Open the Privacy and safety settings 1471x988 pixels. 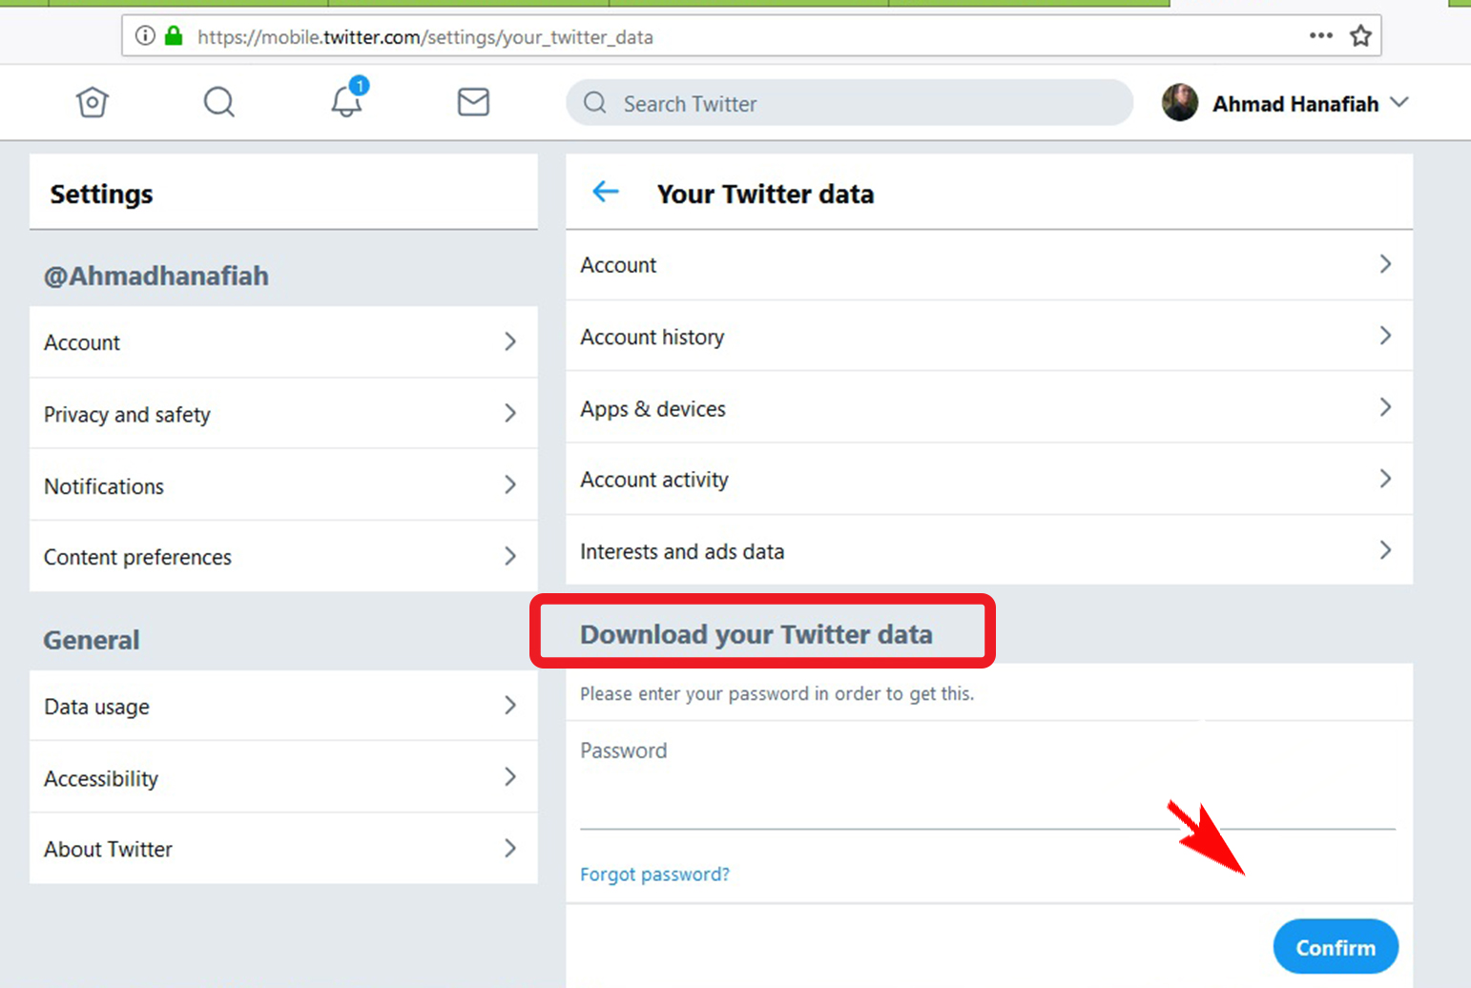[127, 414]
